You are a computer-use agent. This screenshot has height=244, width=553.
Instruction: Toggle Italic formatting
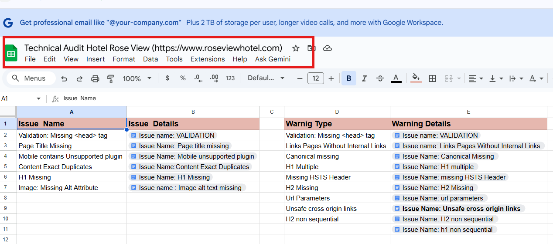coord(365,78)
